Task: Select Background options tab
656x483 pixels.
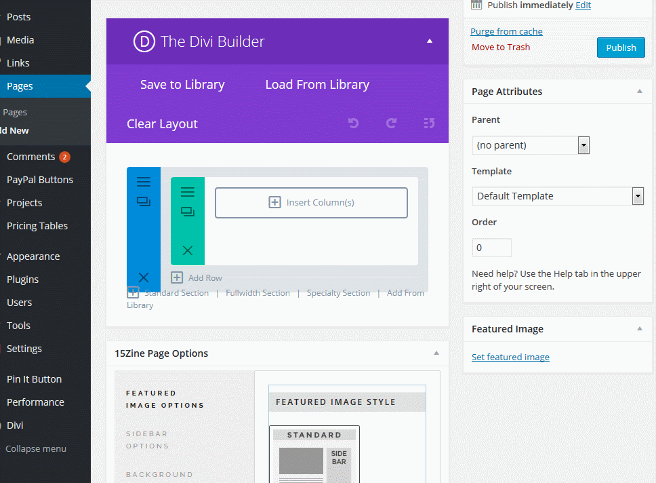Action: tap(159, 475)
